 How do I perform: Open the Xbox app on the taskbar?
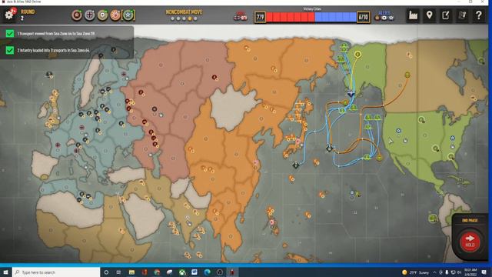[x=182, y=272]
